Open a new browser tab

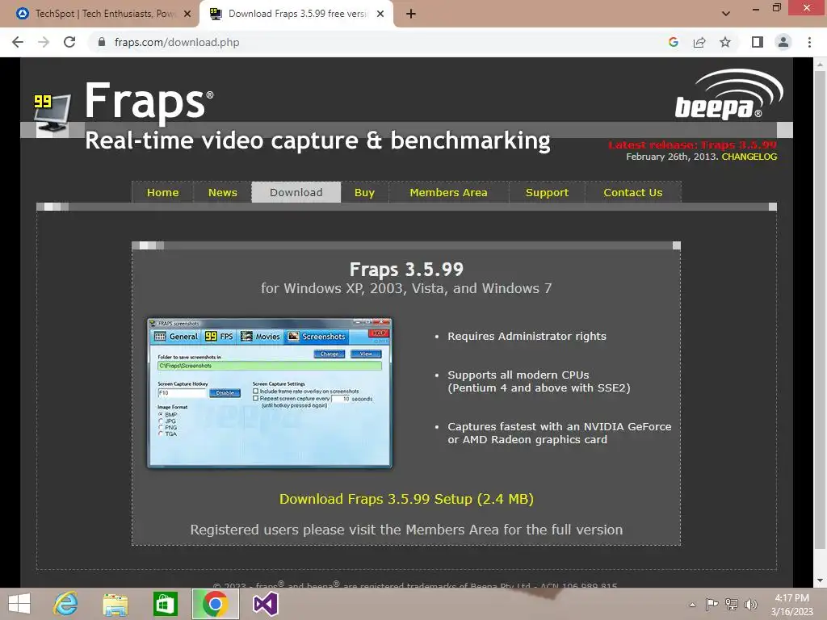(x=411, y=14)
